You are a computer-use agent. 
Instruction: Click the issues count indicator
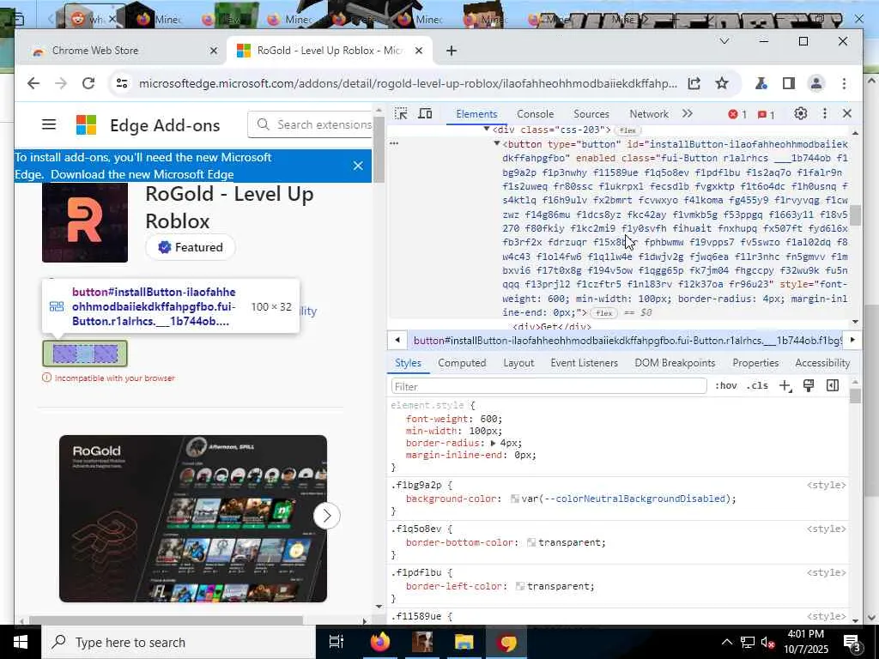click(766, 114)
